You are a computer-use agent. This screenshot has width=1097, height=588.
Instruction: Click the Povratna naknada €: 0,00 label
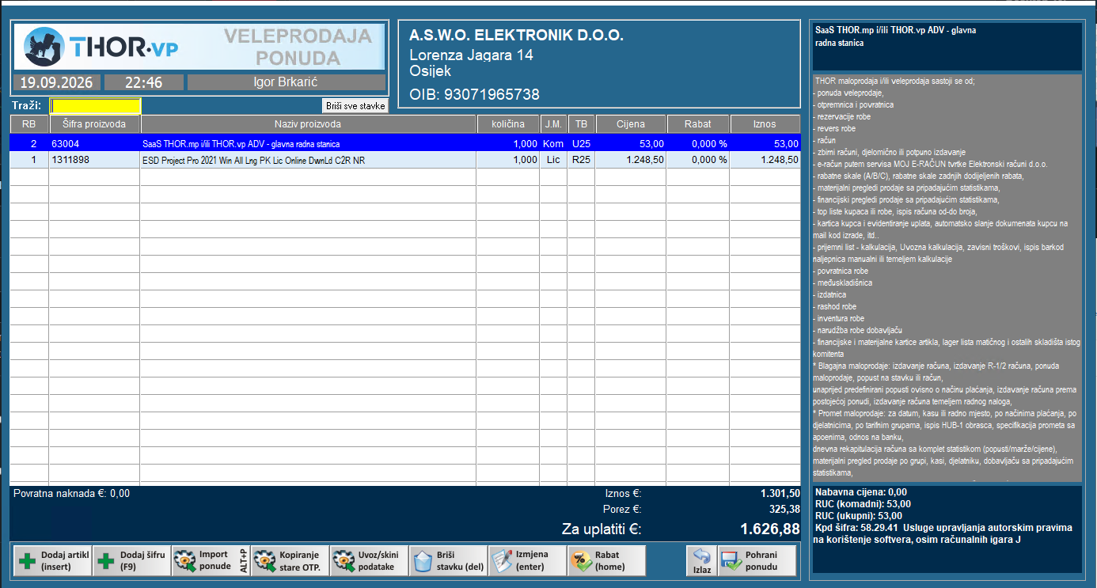tap(71, 493)
